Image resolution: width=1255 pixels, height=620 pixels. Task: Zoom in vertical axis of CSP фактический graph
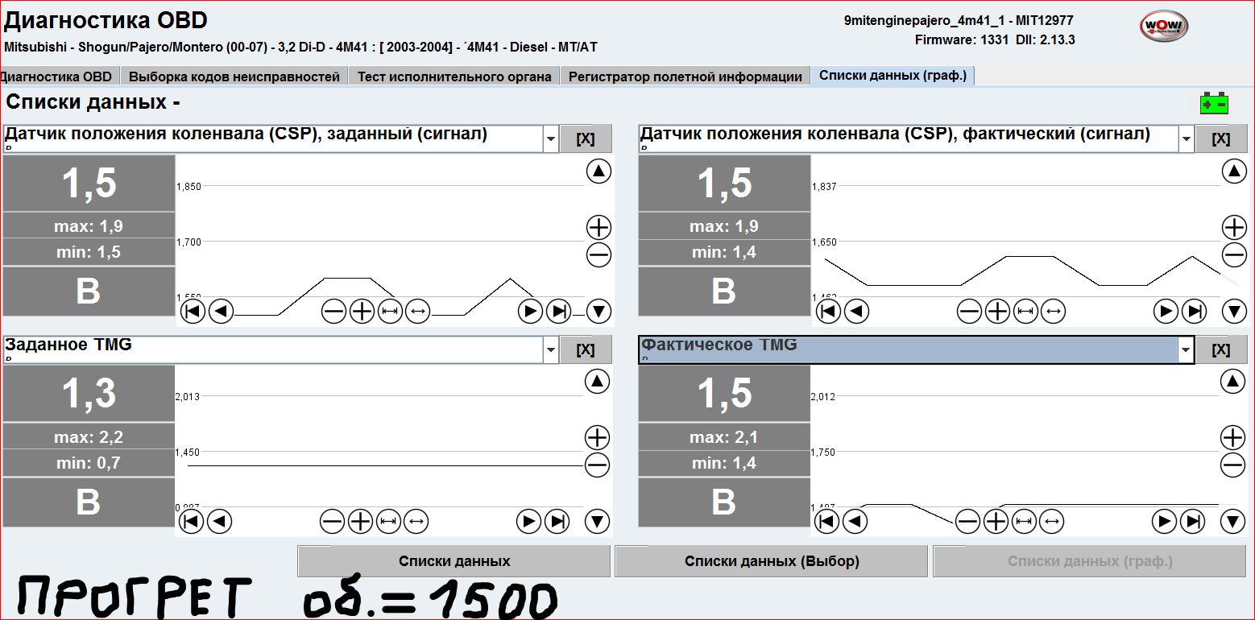click(x=1234, y=227)
